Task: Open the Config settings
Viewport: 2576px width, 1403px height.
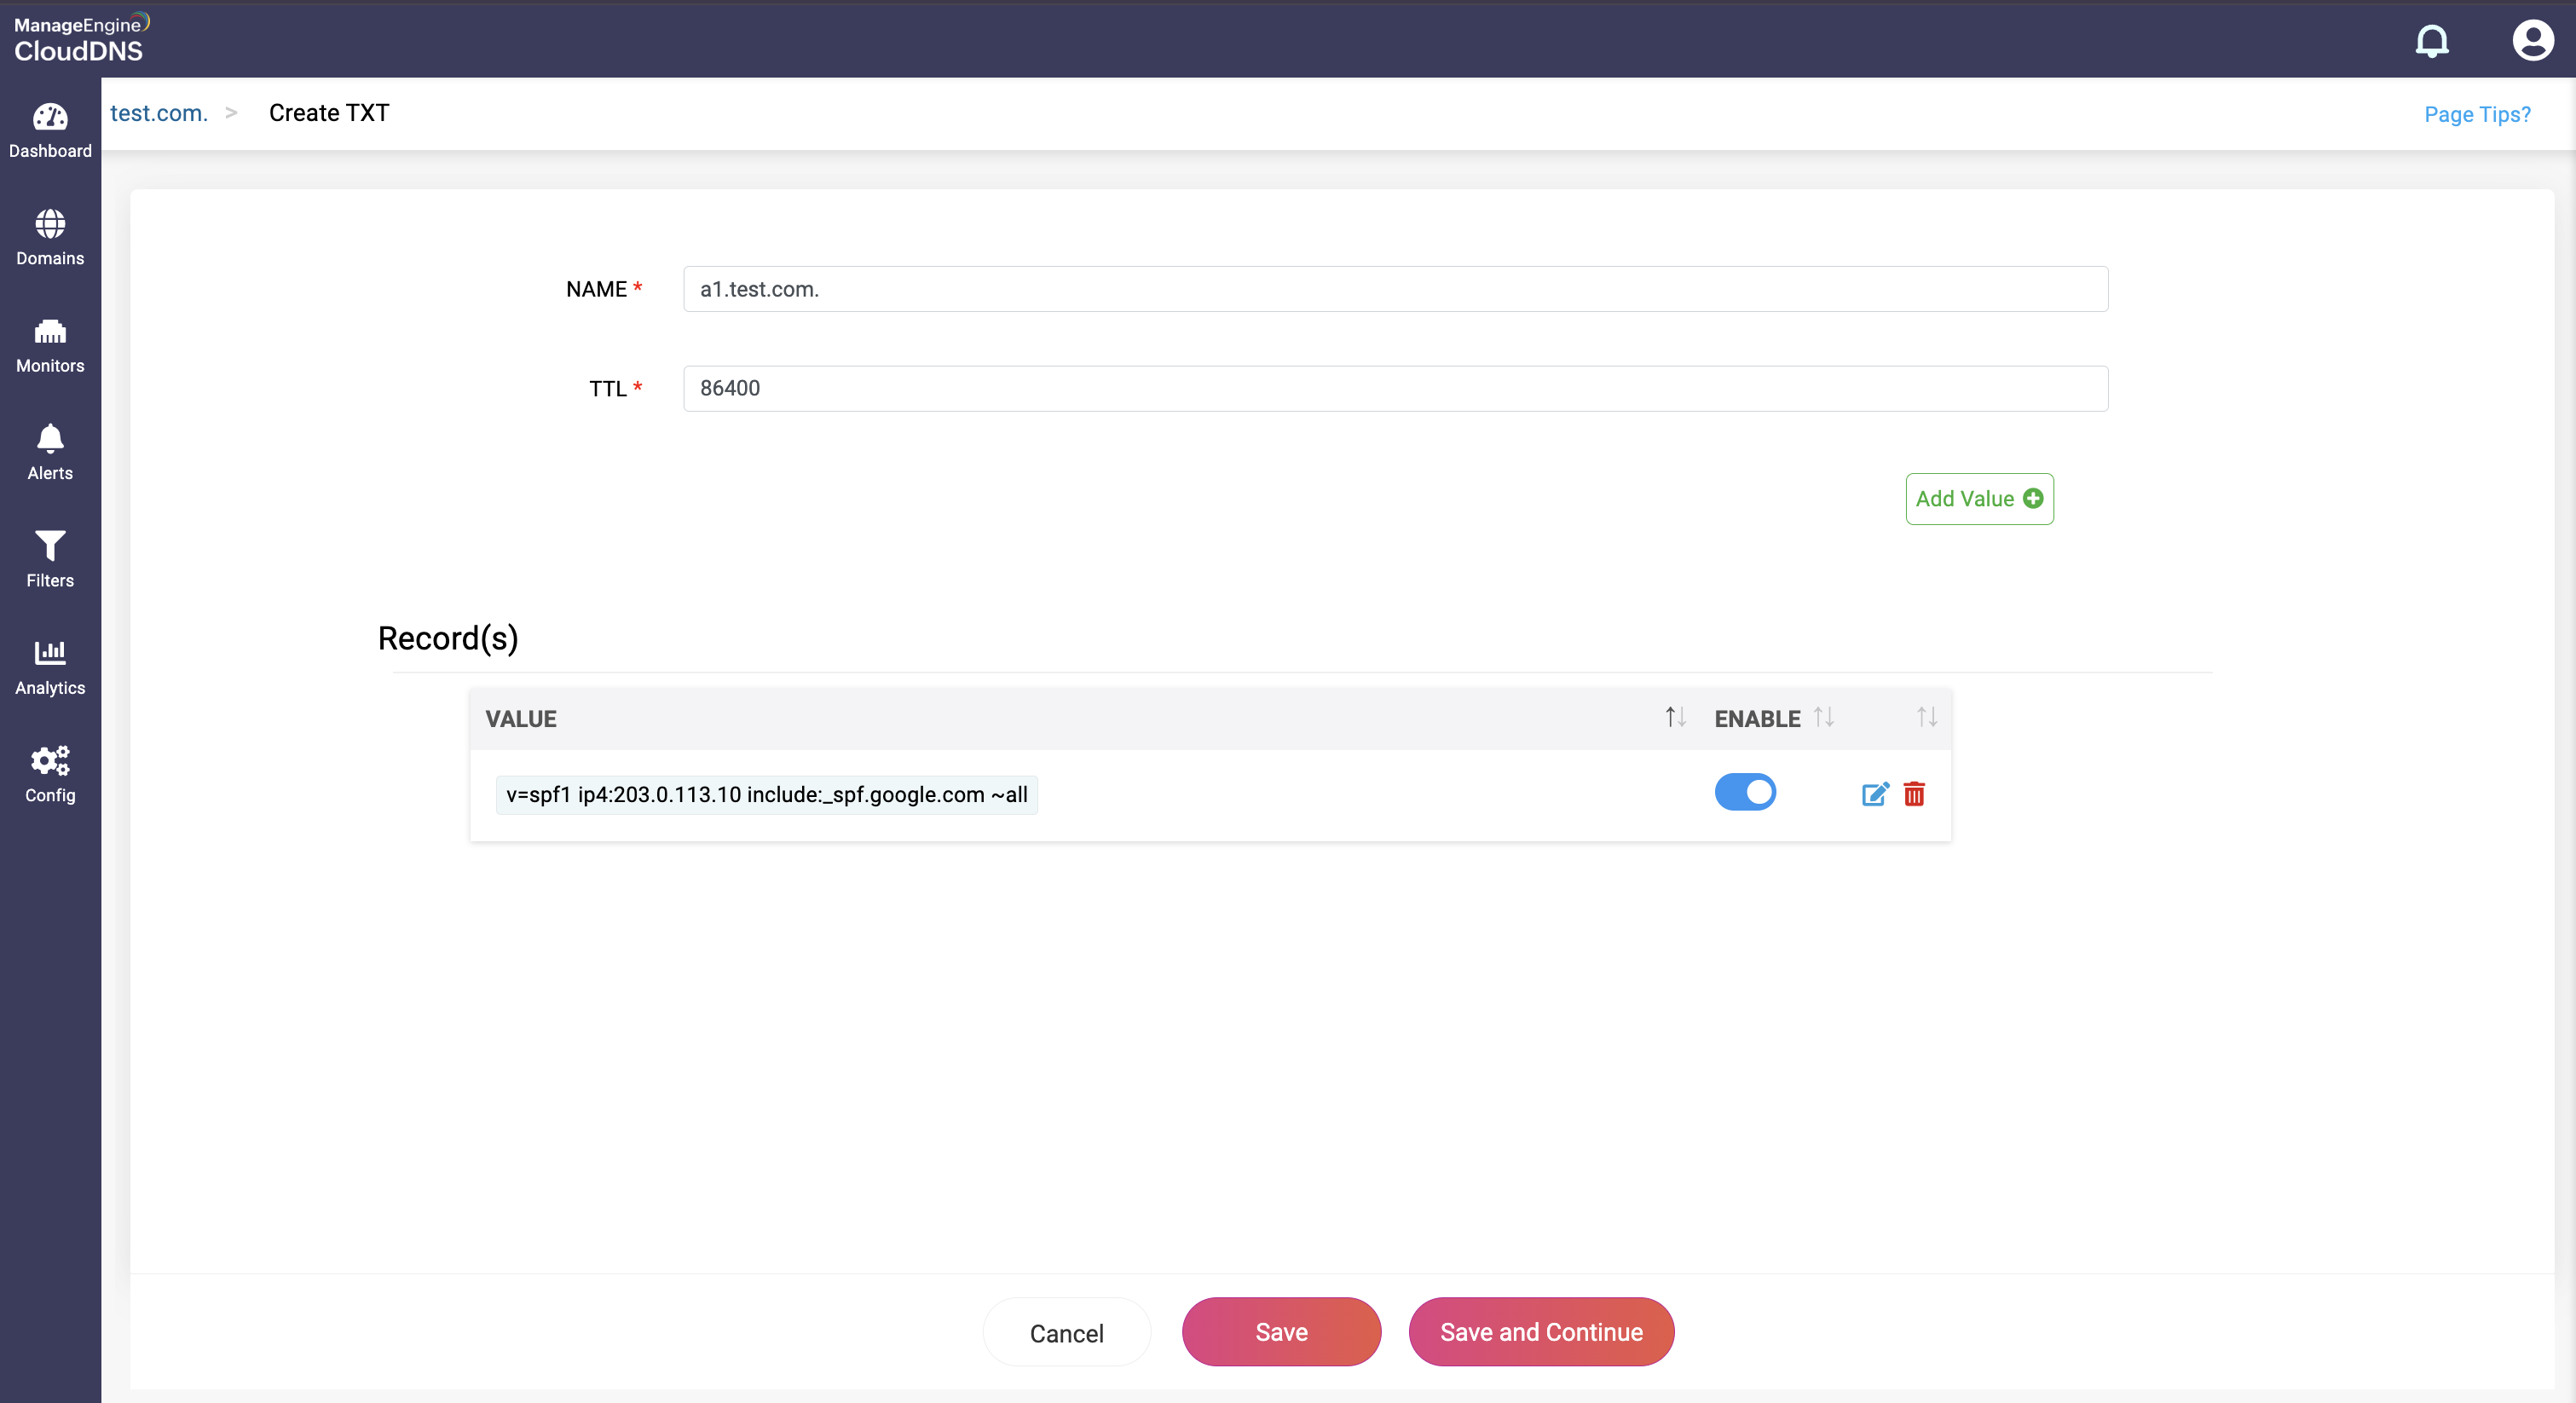Action: pyautogui.click(x=50, y=774)
